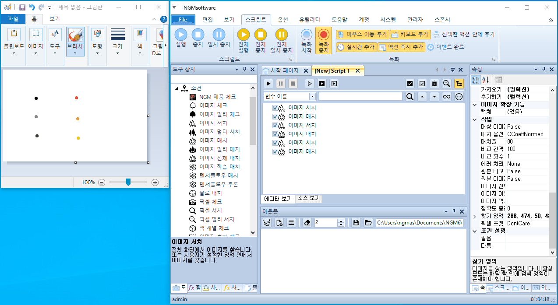Collapse the 작업 property category
558x305 pixels.
475,119
